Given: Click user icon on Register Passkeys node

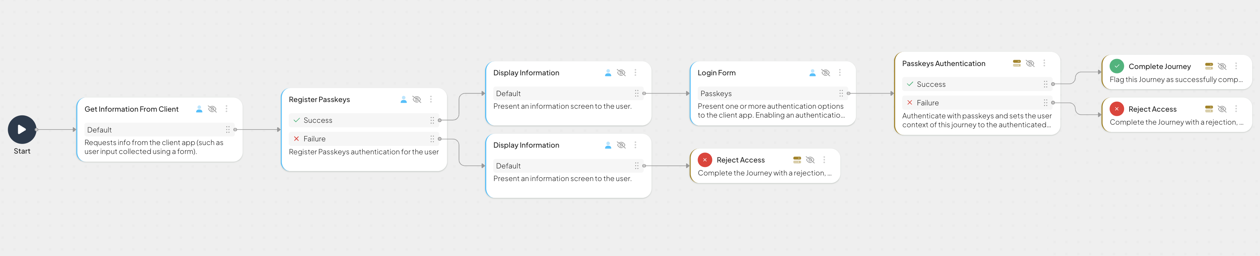Looking at the screenshot, I should (403, 99).
